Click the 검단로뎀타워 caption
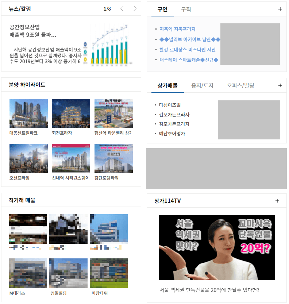 click(107, 178)
